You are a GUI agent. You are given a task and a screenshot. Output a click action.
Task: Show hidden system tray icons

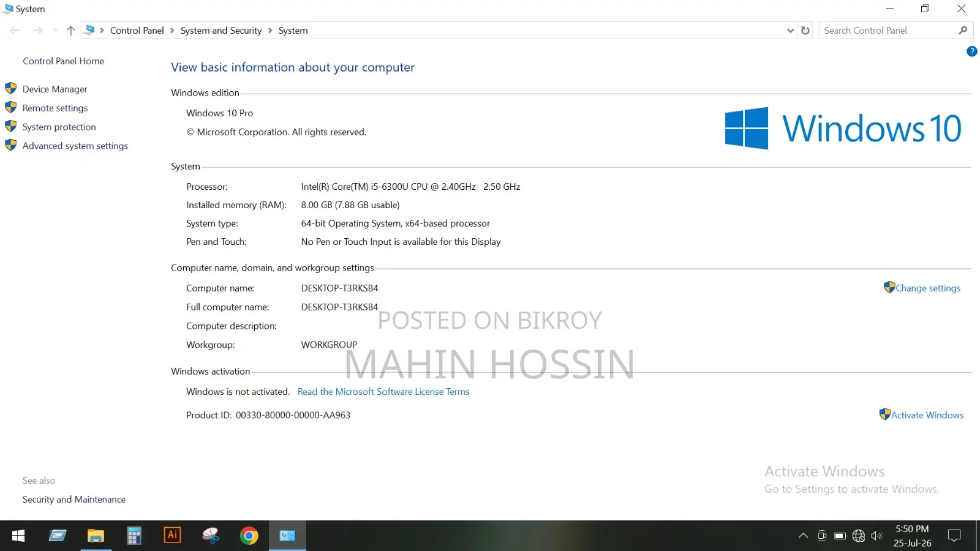[803, 536]
